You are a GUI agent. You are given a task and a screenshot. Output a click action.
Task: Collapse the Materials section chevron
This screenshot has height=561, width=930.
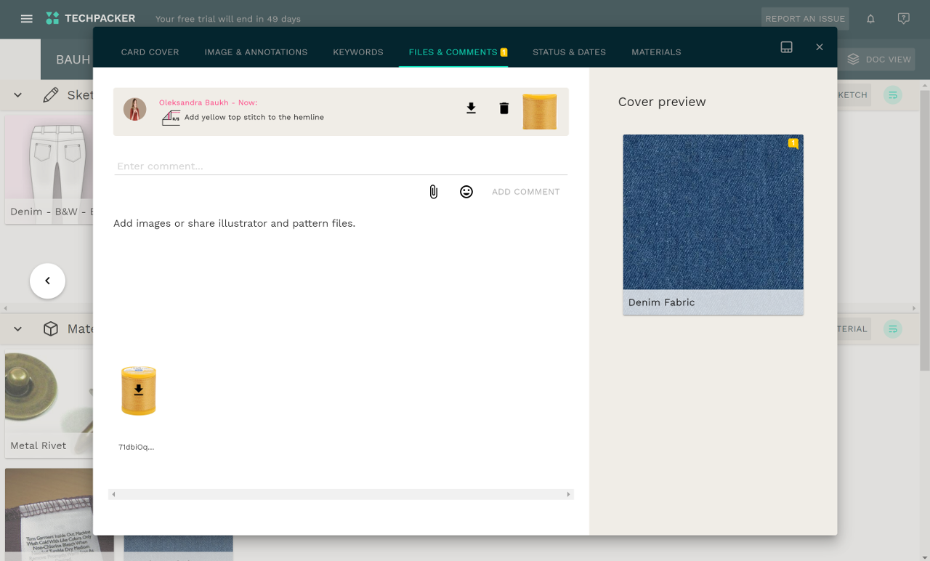click(x=18, y=329)
